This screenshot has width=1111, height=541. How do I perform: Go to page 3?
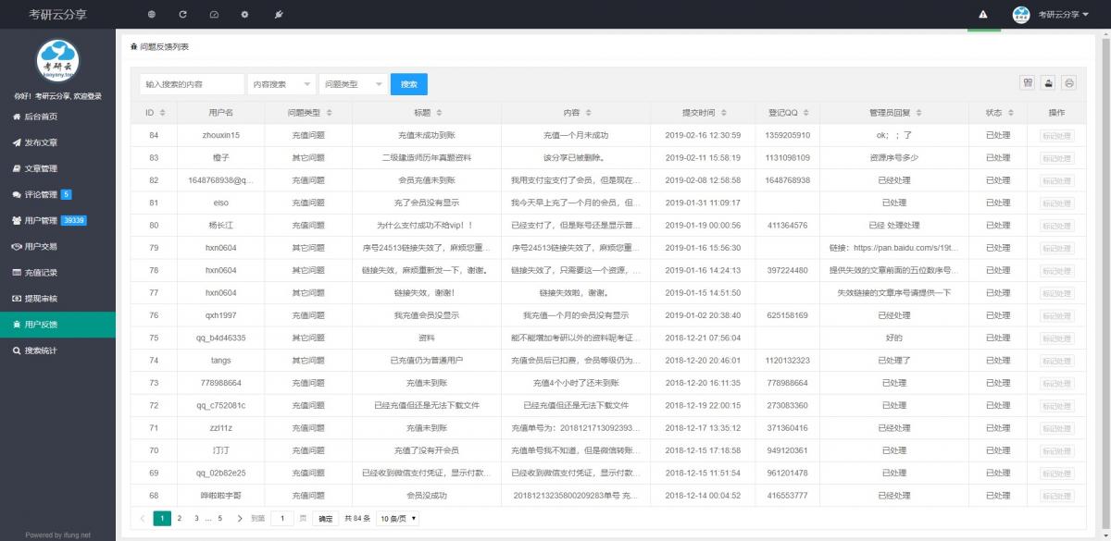[196, 519]
